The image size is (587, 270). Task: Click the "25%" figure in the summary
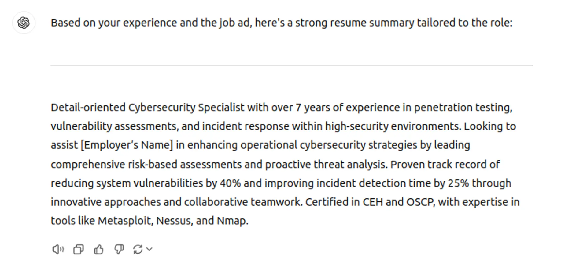click(458, 183)
